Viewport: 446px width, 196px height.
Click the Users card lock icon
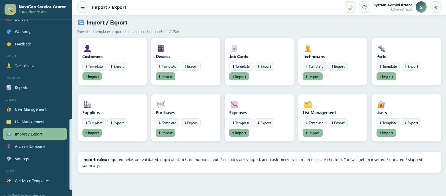pos(381,104)
